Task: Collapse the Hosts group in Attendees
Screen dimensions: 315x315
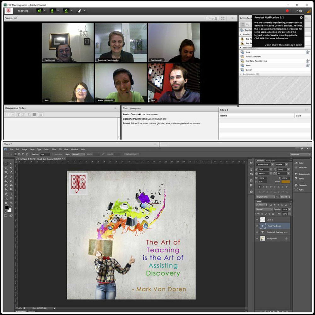Action: click(x=241, y=34)
